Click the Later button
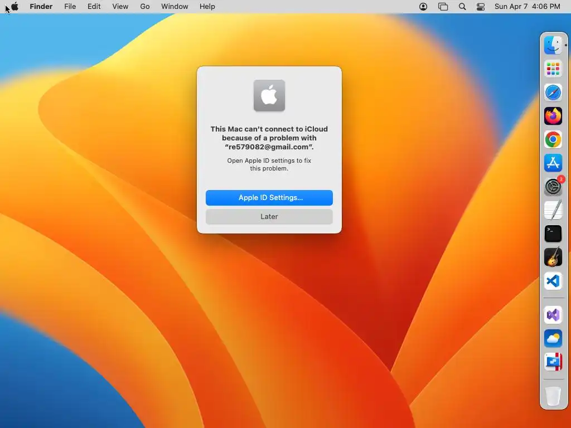The width and height of the screenshot is (571, 428). 269,217
